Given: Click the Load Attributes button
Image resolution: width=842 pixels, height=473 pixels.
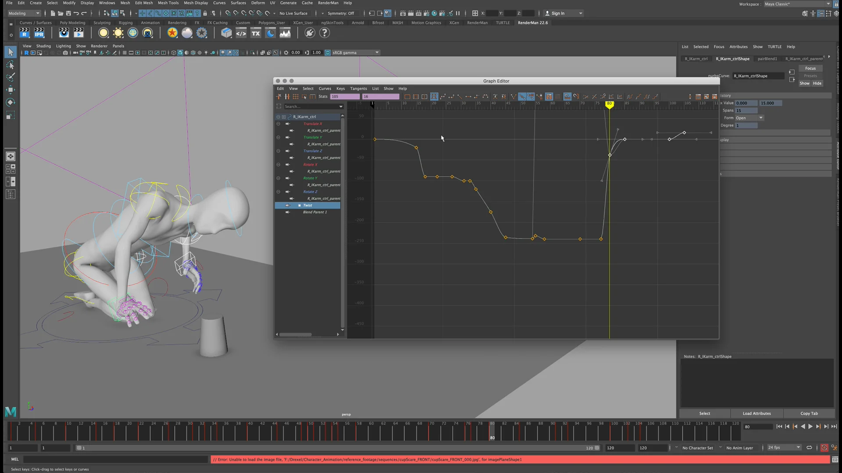Looking at the screenshot, I should (x=756, y=413).
